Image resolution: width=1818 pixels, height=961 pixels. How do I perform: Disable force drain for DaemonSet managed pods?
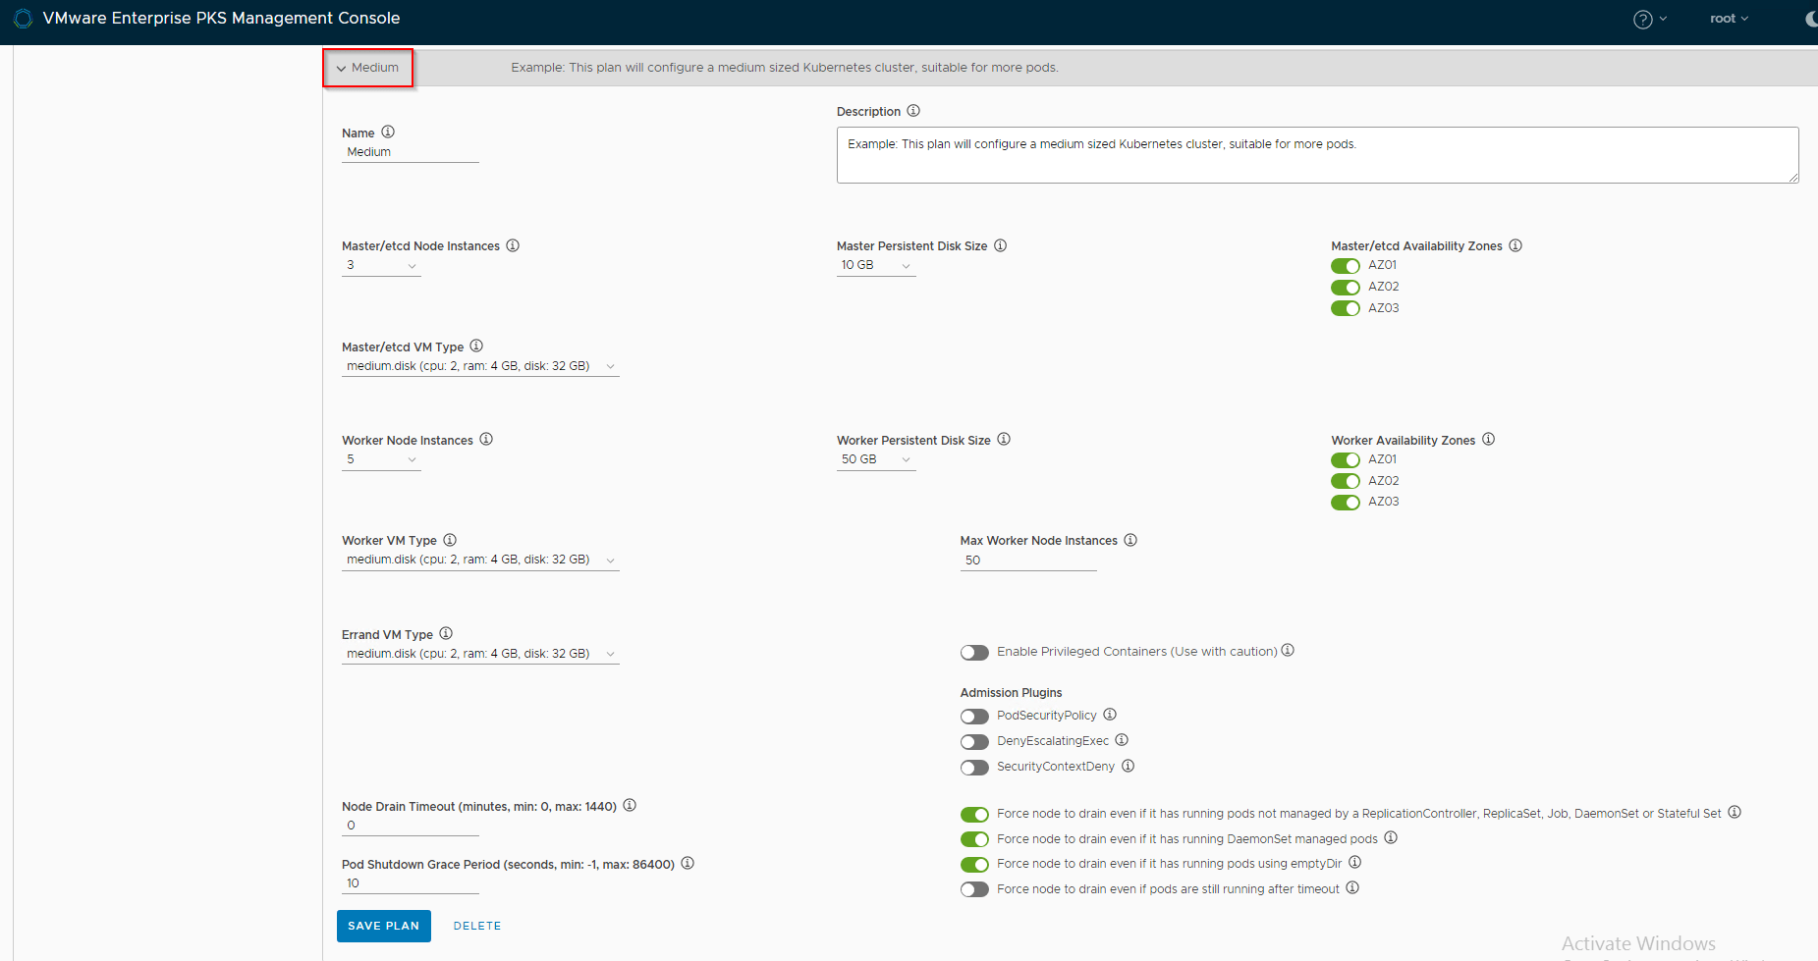pos(974,839)
